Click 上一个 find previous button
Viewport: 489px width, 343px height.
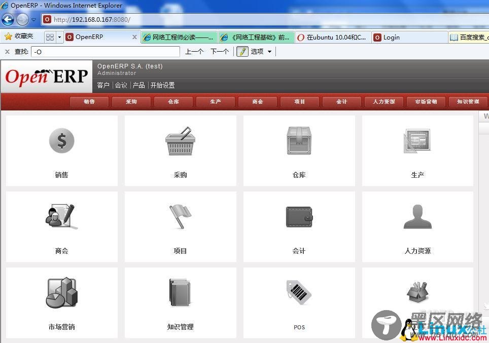(x=194, y=51)
